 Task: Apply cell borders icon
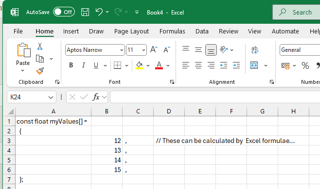117,65
